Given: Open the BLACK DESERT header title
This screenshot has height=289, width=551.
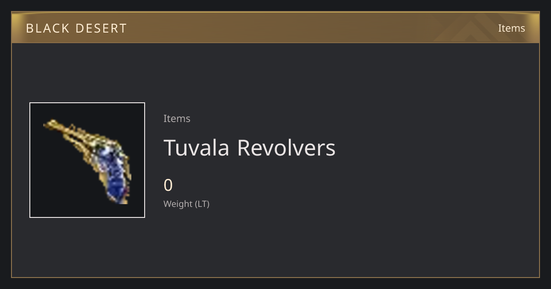Looking at the screenshot, I should [x=76, y=28].
